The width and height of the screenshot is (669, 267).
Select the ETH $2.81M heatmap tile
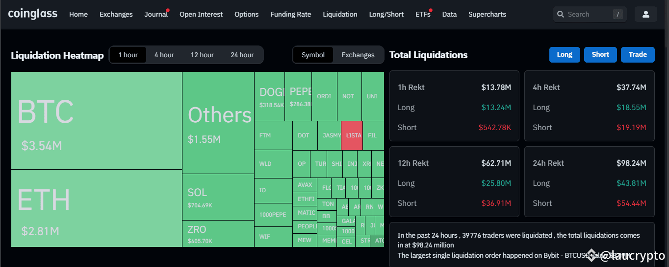[97, 208]
